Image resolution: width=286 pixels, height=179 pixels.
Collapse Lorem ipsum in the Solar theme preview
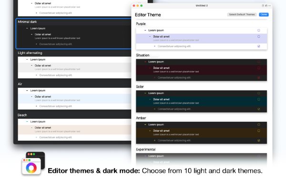click(145, 93)
